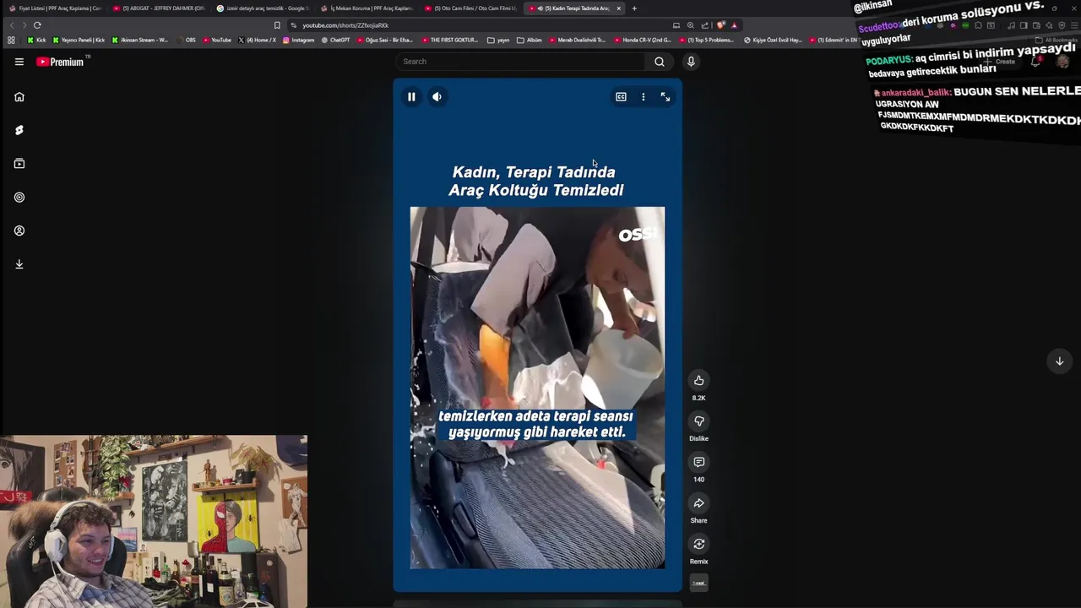Screen dimensions: 1081x608
Task: Open Subscriptions from the sidebar
Action: click(x=19, y=164)
